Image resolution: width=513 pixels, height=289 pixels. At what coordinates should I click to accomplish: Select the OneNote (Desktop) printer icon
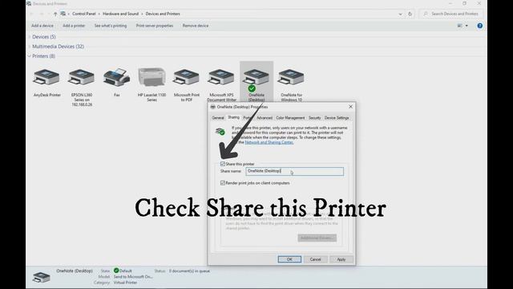[x=256, y=77]
